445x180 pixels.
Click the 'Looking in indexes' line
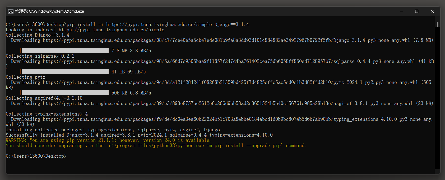pos(85,30)
